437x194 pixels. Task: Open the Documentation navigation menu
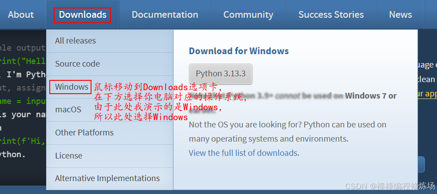coord(165,15)
